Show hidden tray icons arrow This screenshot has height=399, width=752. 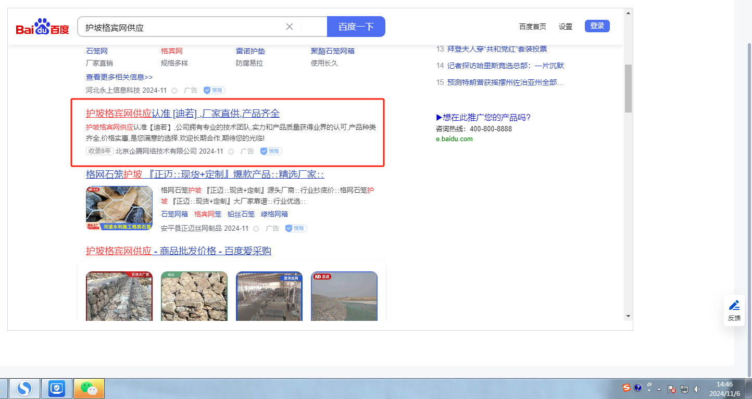pos(659,389)
